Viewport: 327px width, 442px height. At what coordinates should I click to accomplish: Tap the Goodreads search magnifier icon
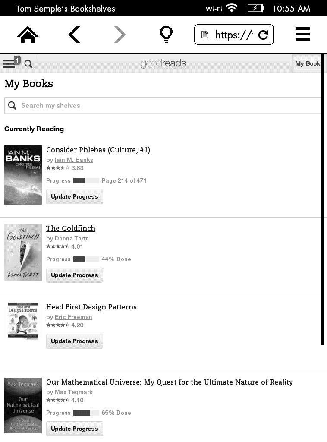click(28, 64)
